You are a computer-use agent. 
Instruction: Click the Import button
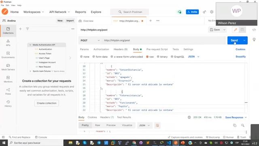[70, 21]
